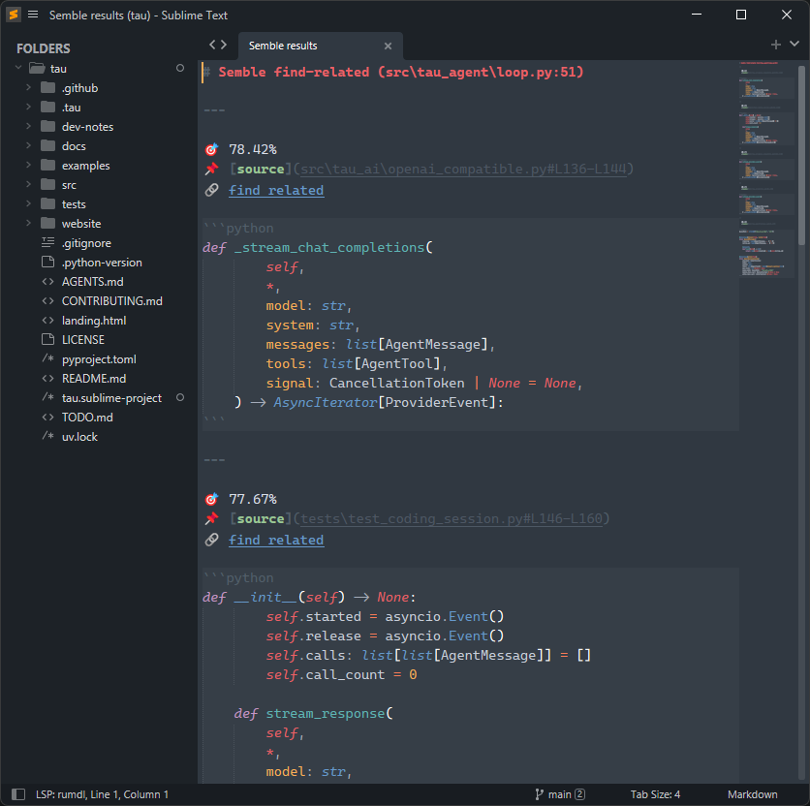Change the Markdown syntax selector

752,794
